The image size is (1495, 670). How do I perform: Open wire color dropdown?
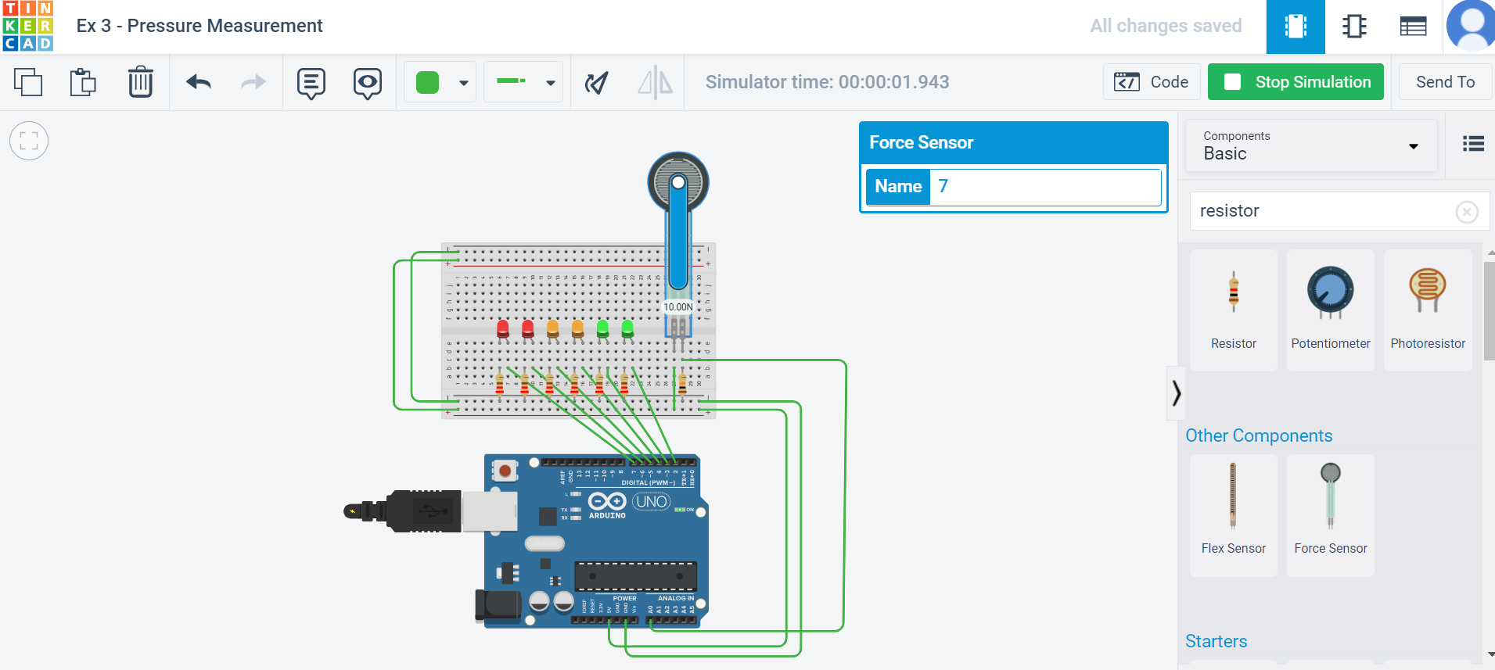tap(464, 83)
